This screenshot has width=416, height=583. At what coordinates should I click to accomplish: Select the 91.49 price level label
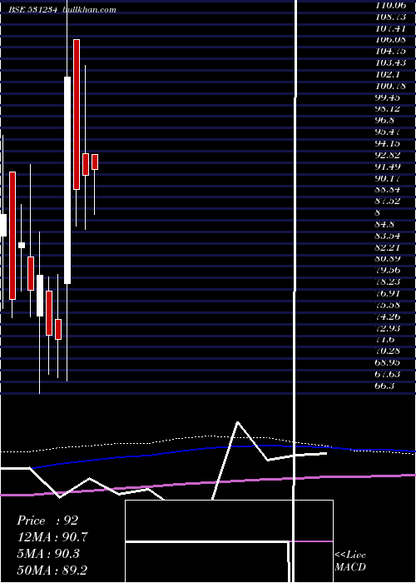pyautogui.click(x=388, y=167)
